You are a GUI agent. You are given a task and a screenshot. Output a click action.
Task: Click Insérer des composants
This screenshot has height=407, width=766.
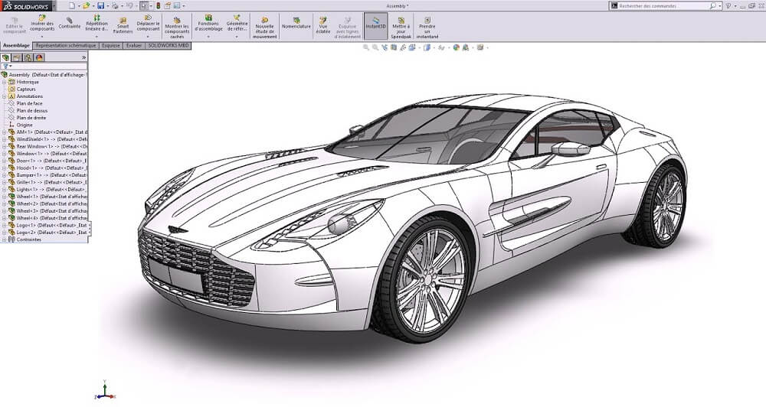42,24
